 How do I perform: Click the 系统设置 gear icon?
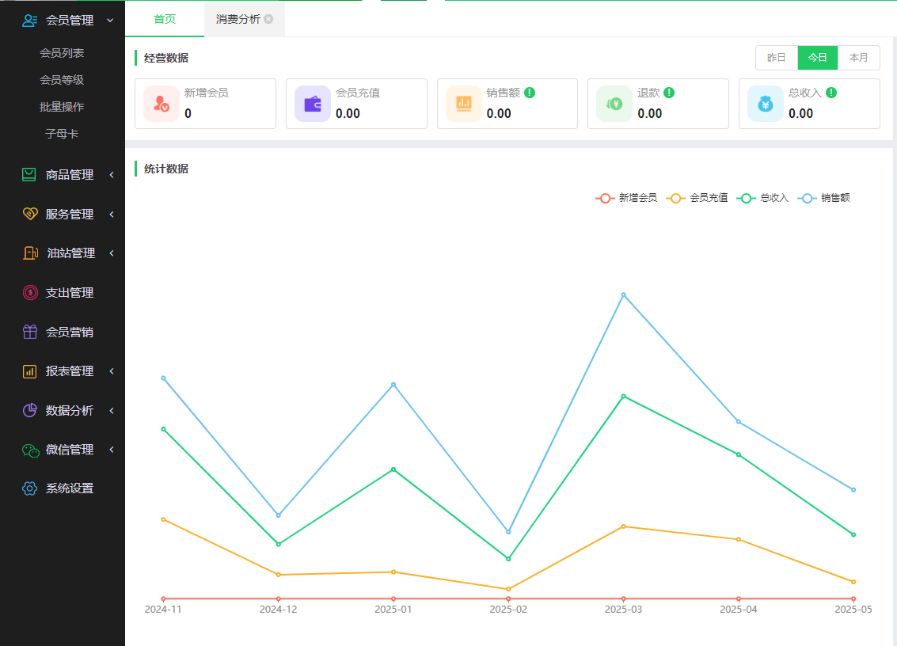coord(30,488)
